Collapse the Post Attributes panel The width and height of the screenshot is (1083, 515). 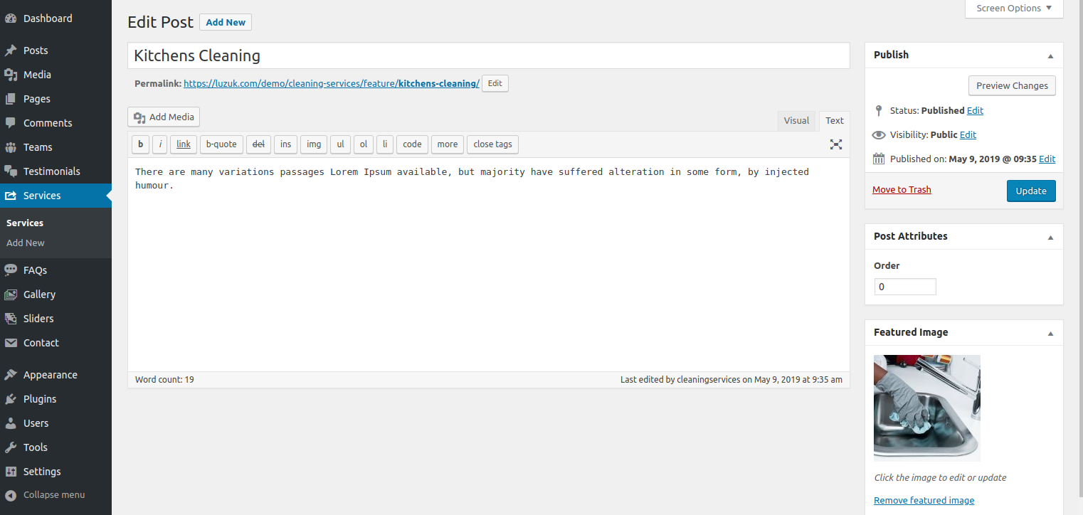click(1050, 237)
